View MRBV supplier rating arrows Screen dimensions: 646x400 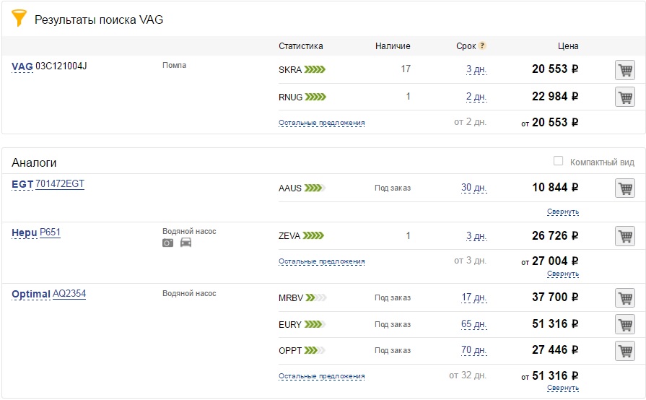coord(316,297)
